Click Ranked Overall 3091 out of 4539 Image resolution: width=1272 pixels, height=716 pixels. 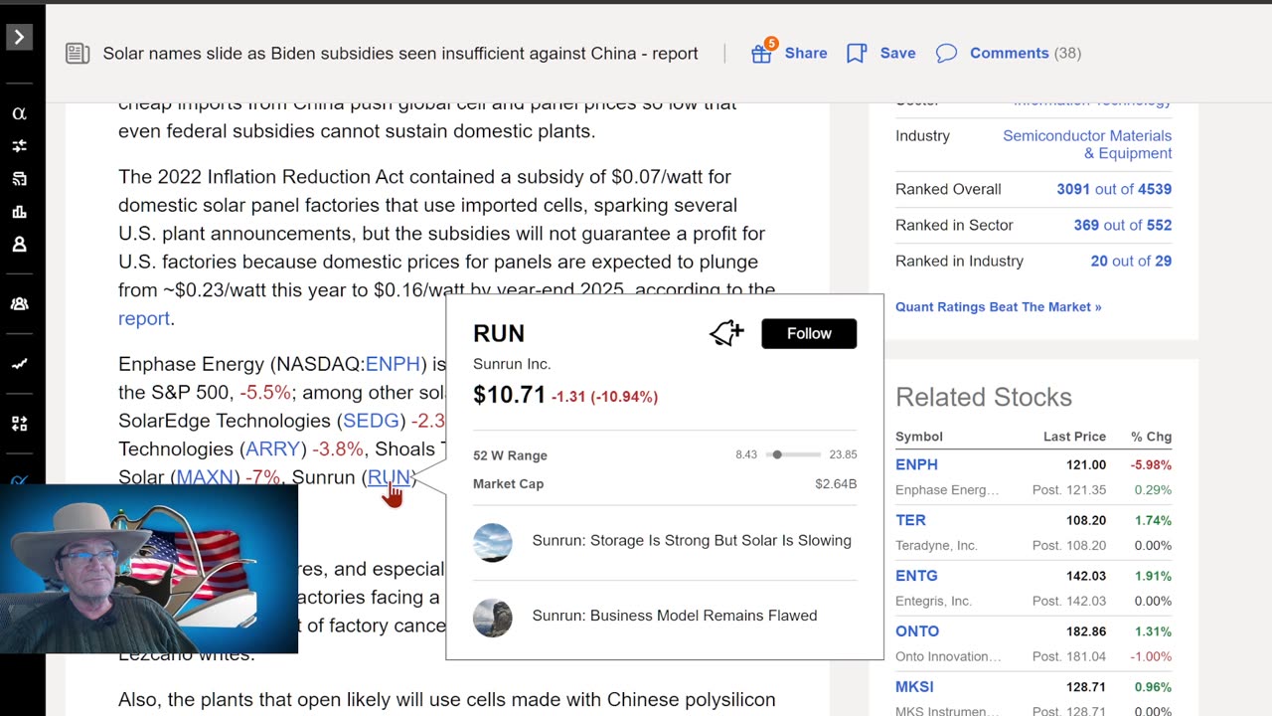[1114, 189]
